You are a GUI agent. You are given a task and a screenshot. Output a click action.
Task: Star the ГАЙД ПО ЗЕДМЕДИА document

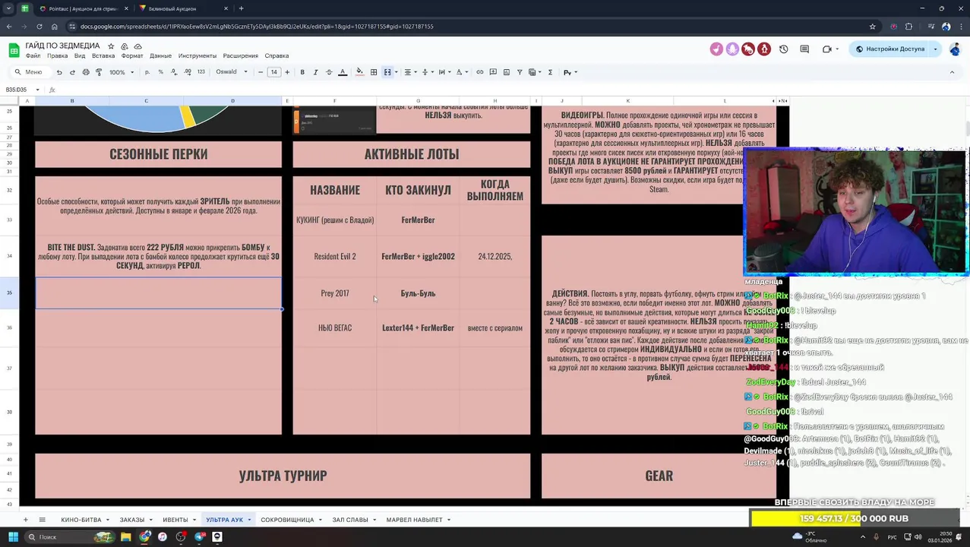(x=111, y=46)
